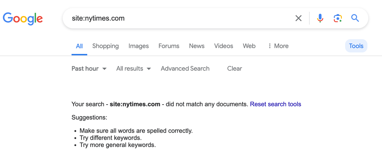This screenshot has width=382, height=162.
Task: Switch to the Web tab
Action: point(249,46)
